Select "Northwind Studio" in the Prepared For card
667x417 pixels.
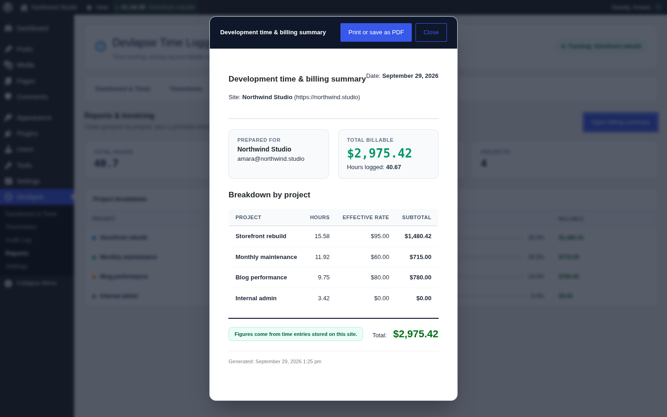click(x=264, y=149)
